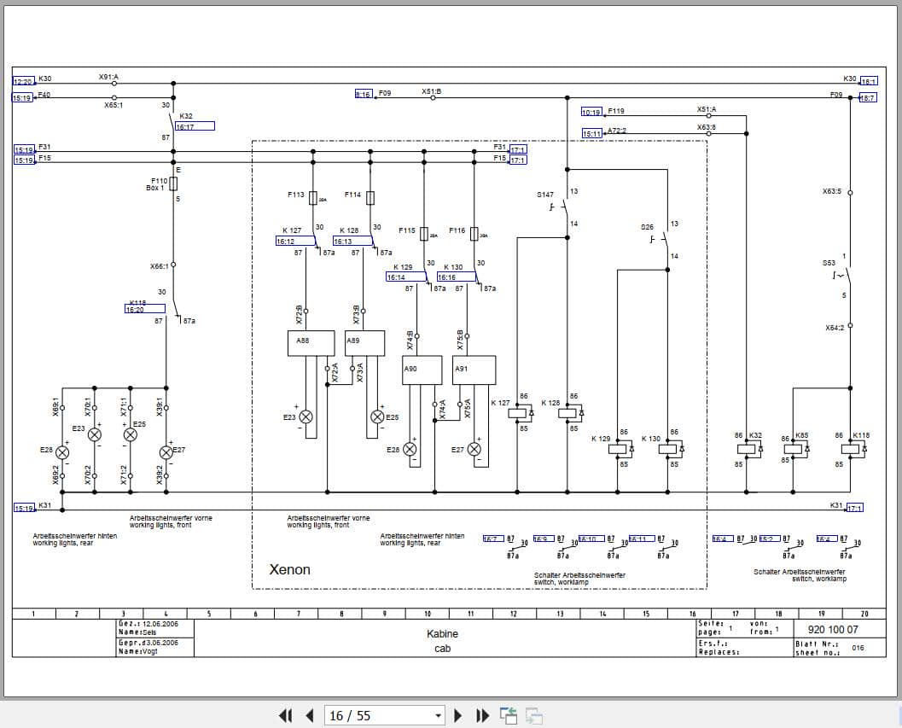Follow the 15:19 reference beside K31
Screen dimensions: 902x728
tap(24, 508)
